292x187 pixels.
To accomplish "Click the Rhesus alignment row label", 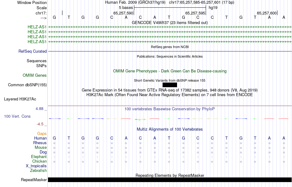I will tap(40, 143).
